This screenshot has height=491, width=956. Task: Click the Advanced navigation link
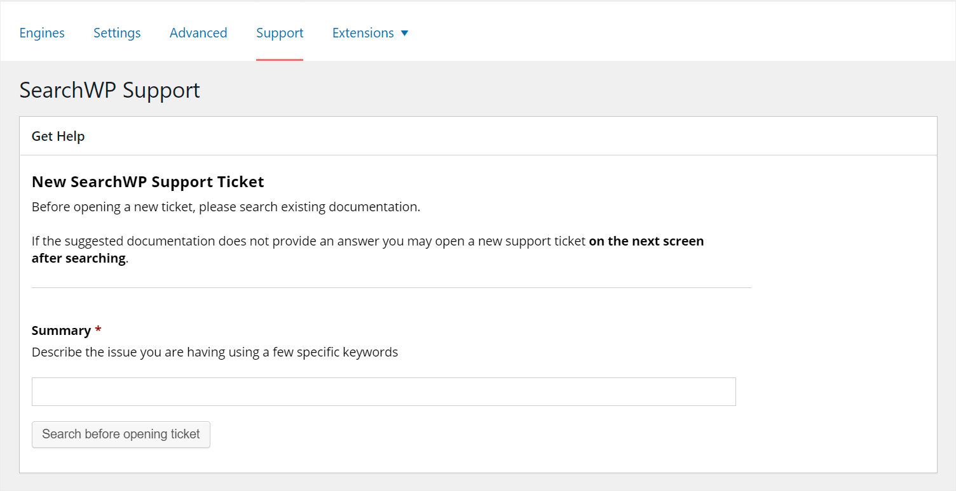[x=198, y=32]
